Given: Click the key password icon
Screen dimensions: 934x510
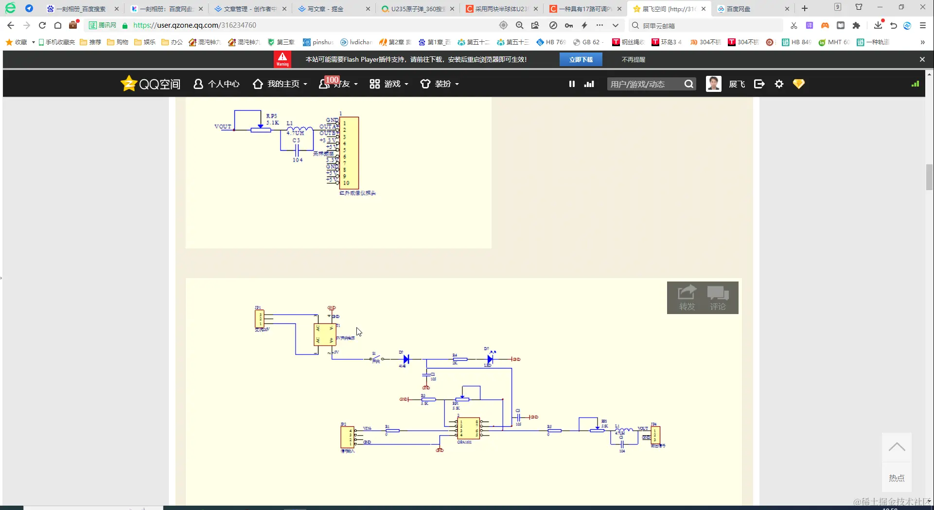Looking at the screenshot, I should point(569,25).
